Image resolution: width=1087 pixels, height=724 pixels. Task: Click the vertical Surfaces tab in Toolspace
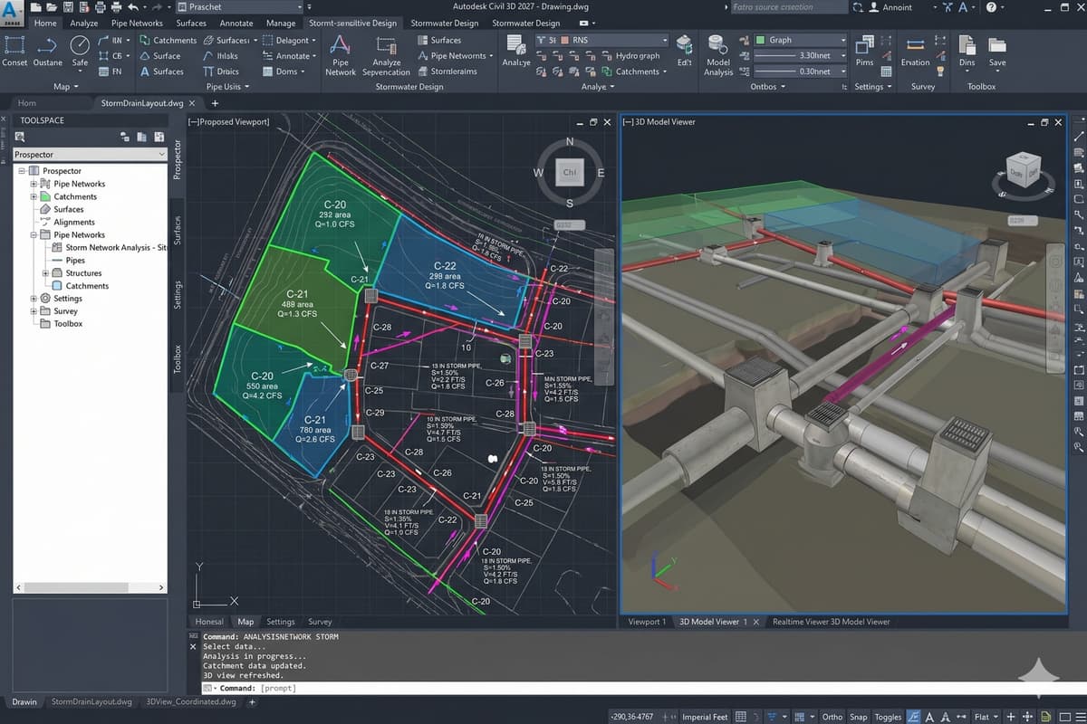pos(178,231)
